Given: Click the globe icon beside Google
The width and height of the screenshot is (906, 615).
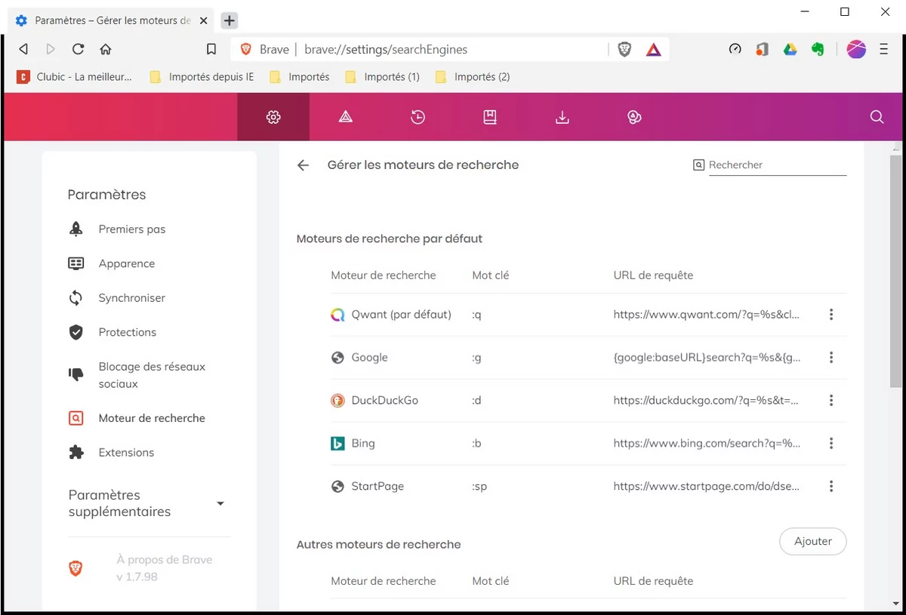Looking at the screenshot, I should 337,358.
